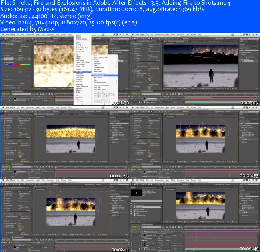
Task: Click the timeline playhead marker in the 00:09:49 frame
Action: [196, 228]
